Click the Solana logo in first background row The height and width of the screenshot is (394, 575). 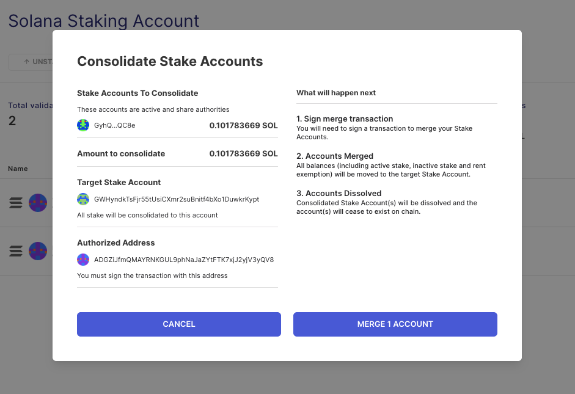click(x=16, y=203)
